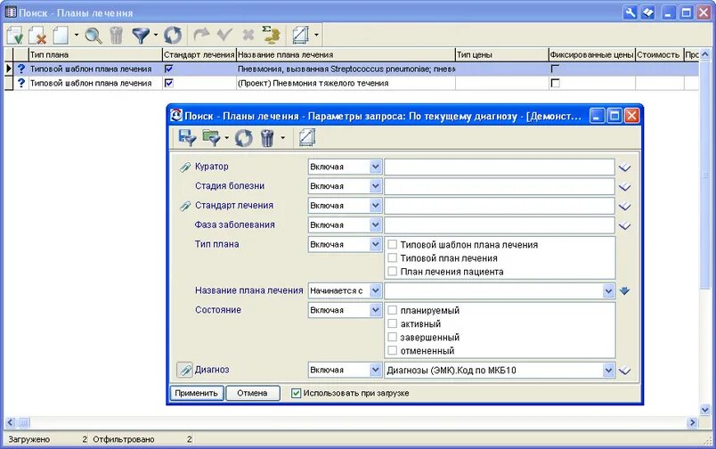Click the refresh arrows icon in main toolbar

[x=173, y=35]
